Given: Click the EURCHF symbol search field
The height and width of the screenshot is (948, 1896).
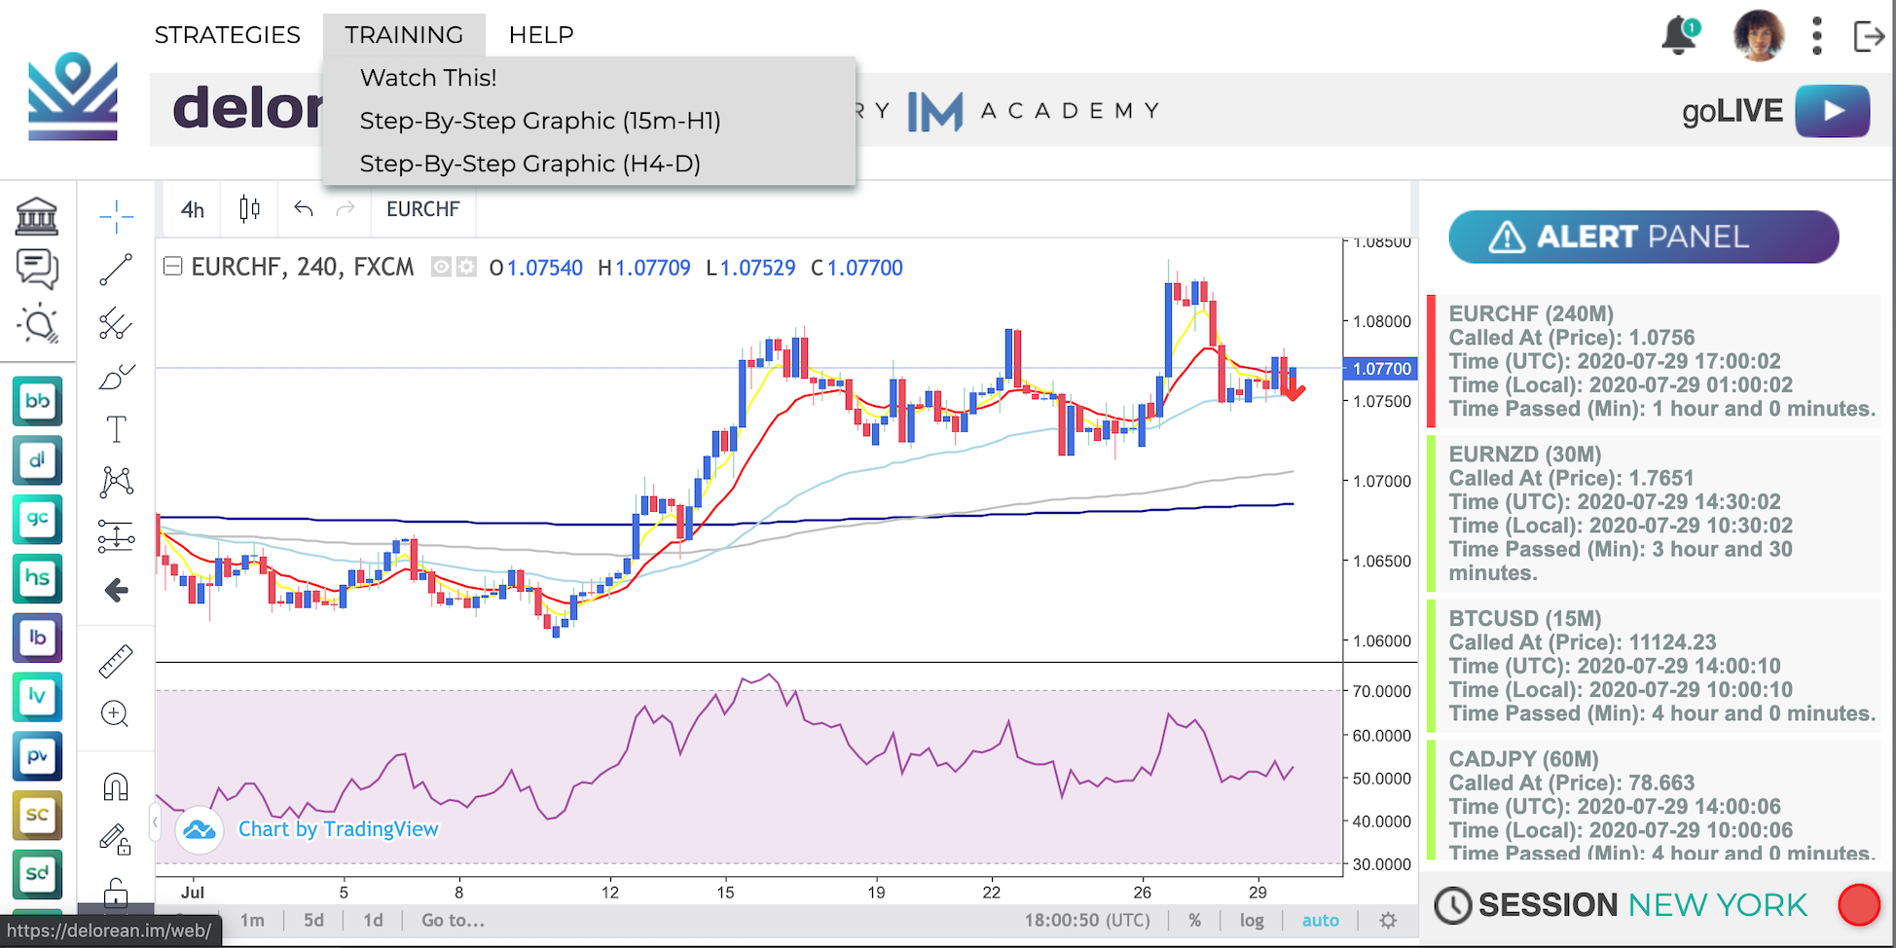Looking at the screenshot, I should 423,209.
